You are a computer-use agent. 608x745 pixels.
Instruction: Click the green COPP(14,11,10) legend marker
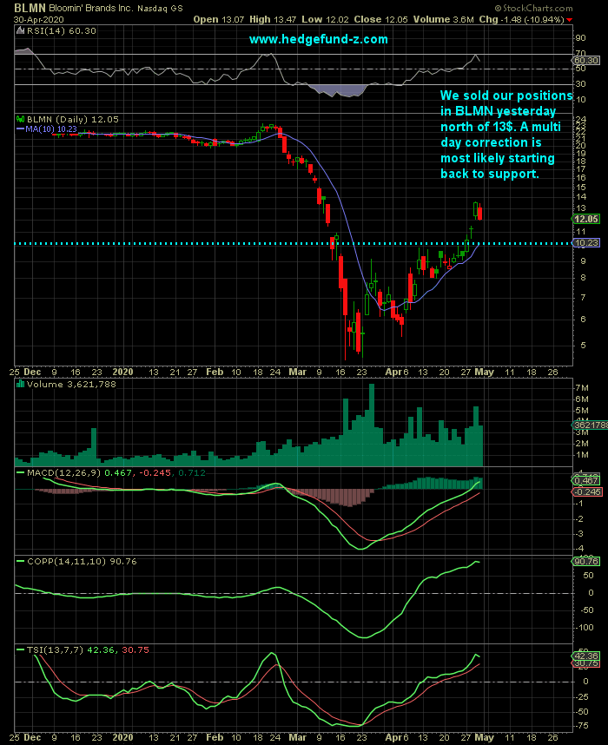click(20, 562)
